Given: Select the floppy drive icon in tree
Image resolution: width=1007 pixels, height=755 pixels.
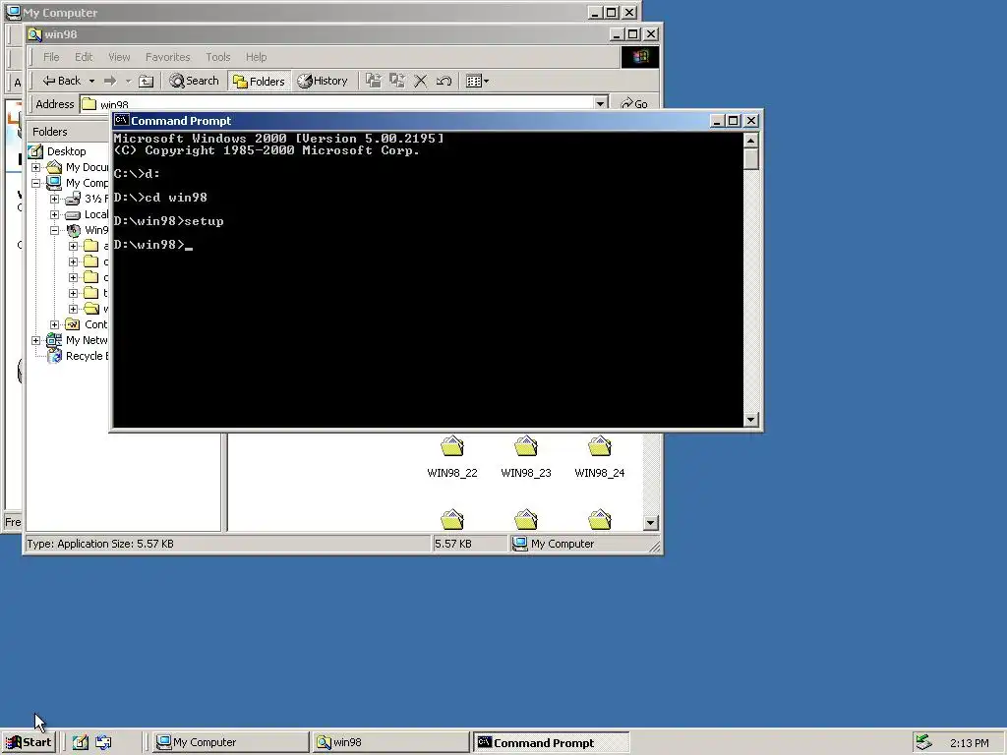Looking at the screenshot, I should tap(73, 199).
